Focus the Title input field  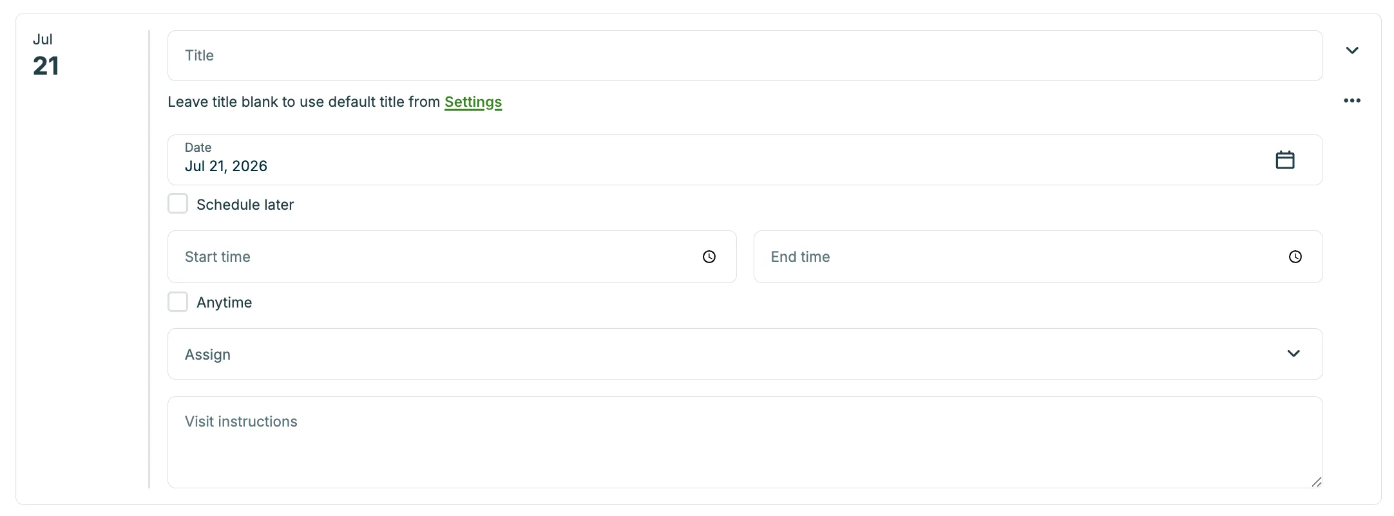click(745, 55)
